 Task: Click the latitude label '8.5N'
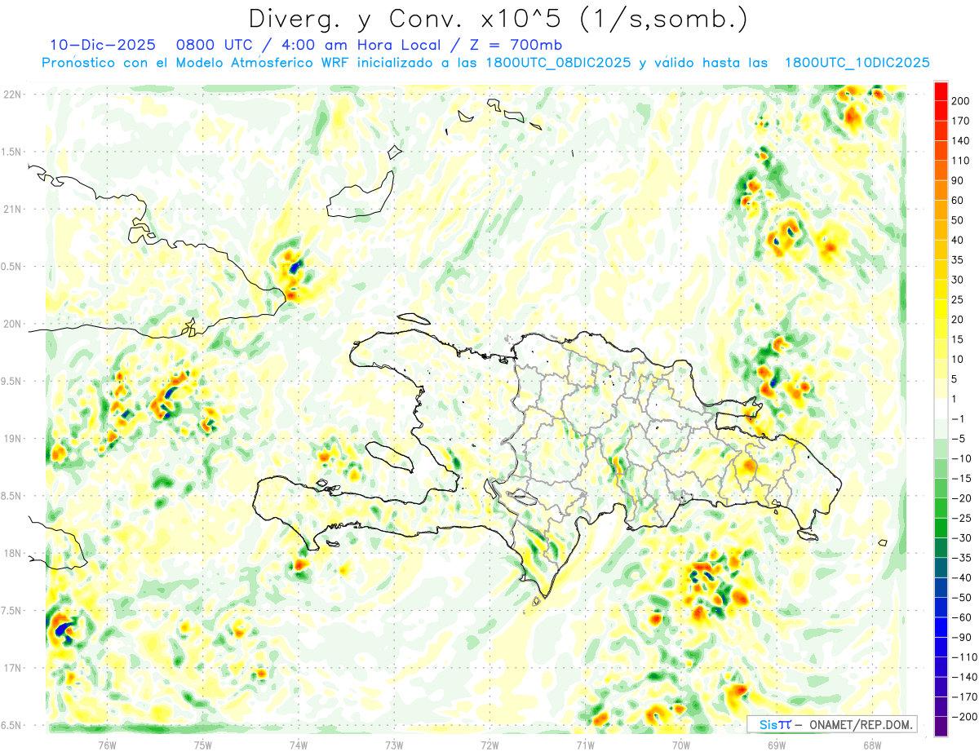click(x=11, y=496)
